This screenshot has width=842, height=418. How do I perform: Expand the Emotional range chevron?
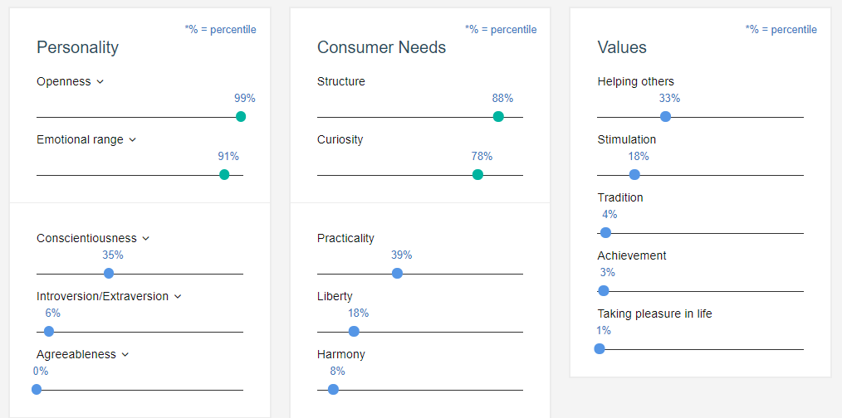pyautogui.click(x=132, y=139)
